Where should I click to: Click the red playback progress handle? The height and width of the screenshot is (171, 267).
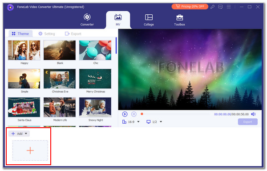tap(142, 114)
